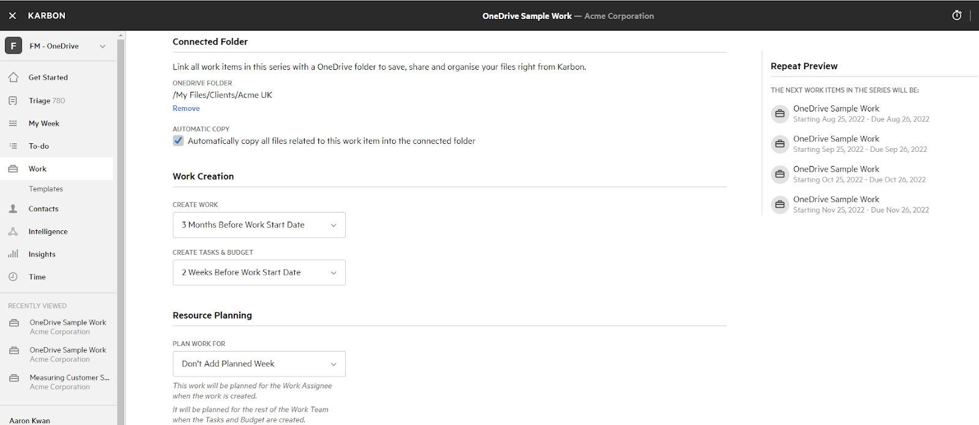Click the Get Started home icon
The image size is (979, 425).
point(13,77)
